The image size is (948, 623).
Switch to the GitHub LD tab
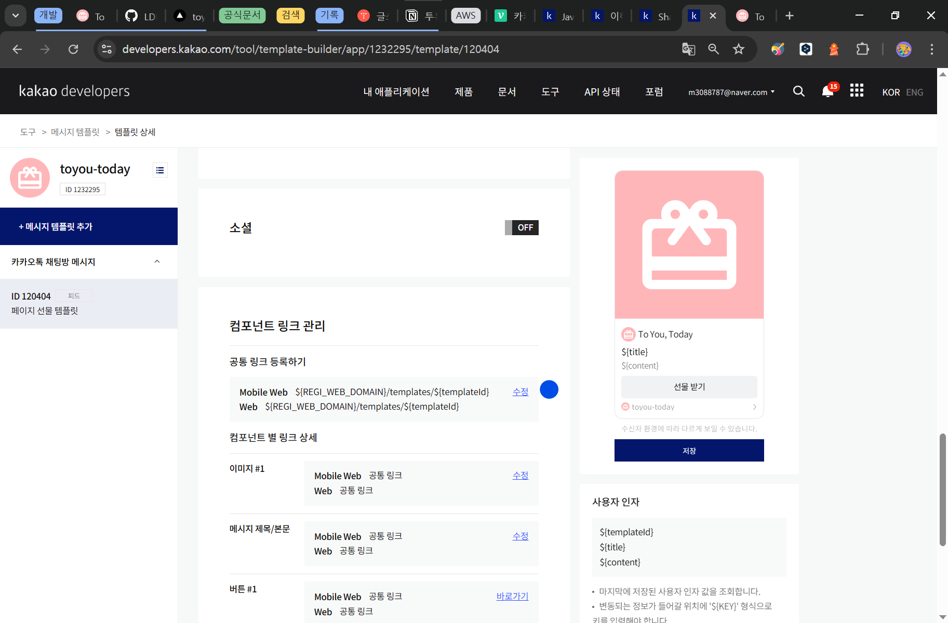pyautogui.click(x=140, y=16)
